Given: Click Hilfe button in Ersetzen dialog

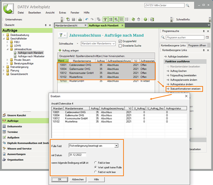Looking at the screenshot, I should click(96, 179).
